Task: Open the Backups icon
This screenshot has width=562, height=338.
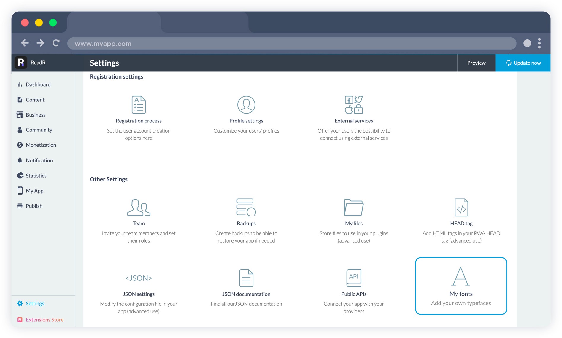Action: tap(246, 207)
